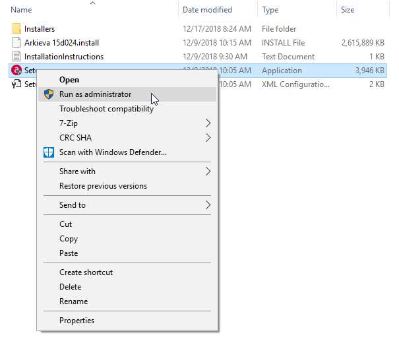This screenshot has width=399, height=343.
Task: Click the date 12/17/2018 8:24 AM
Action: [x=217, y=29]
